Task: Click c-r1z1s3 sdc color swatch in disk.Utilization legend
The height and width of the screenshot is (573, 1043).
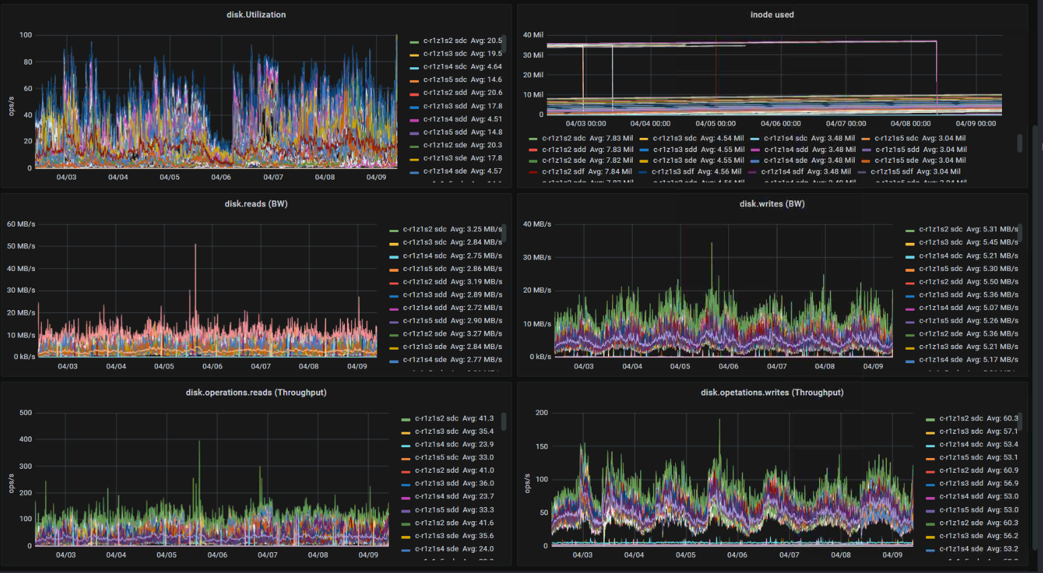Action: click(414, 54)
